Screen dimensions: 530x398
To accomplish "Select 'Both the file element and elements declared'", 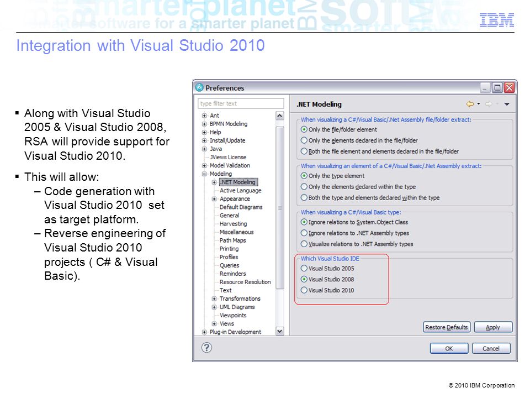I will [x=380, y=151].
